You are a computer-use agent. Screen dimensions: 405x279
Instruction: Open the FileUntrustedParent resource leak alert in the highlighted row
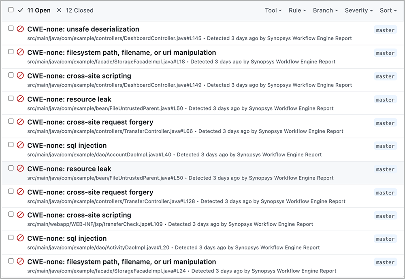click(69, 169)
